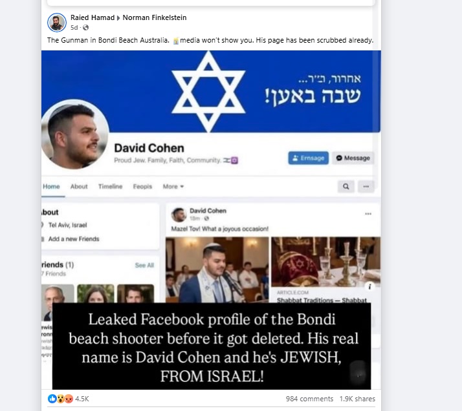
Task: Click the angry reaction emoji icon
Action: tap(69, 399)
